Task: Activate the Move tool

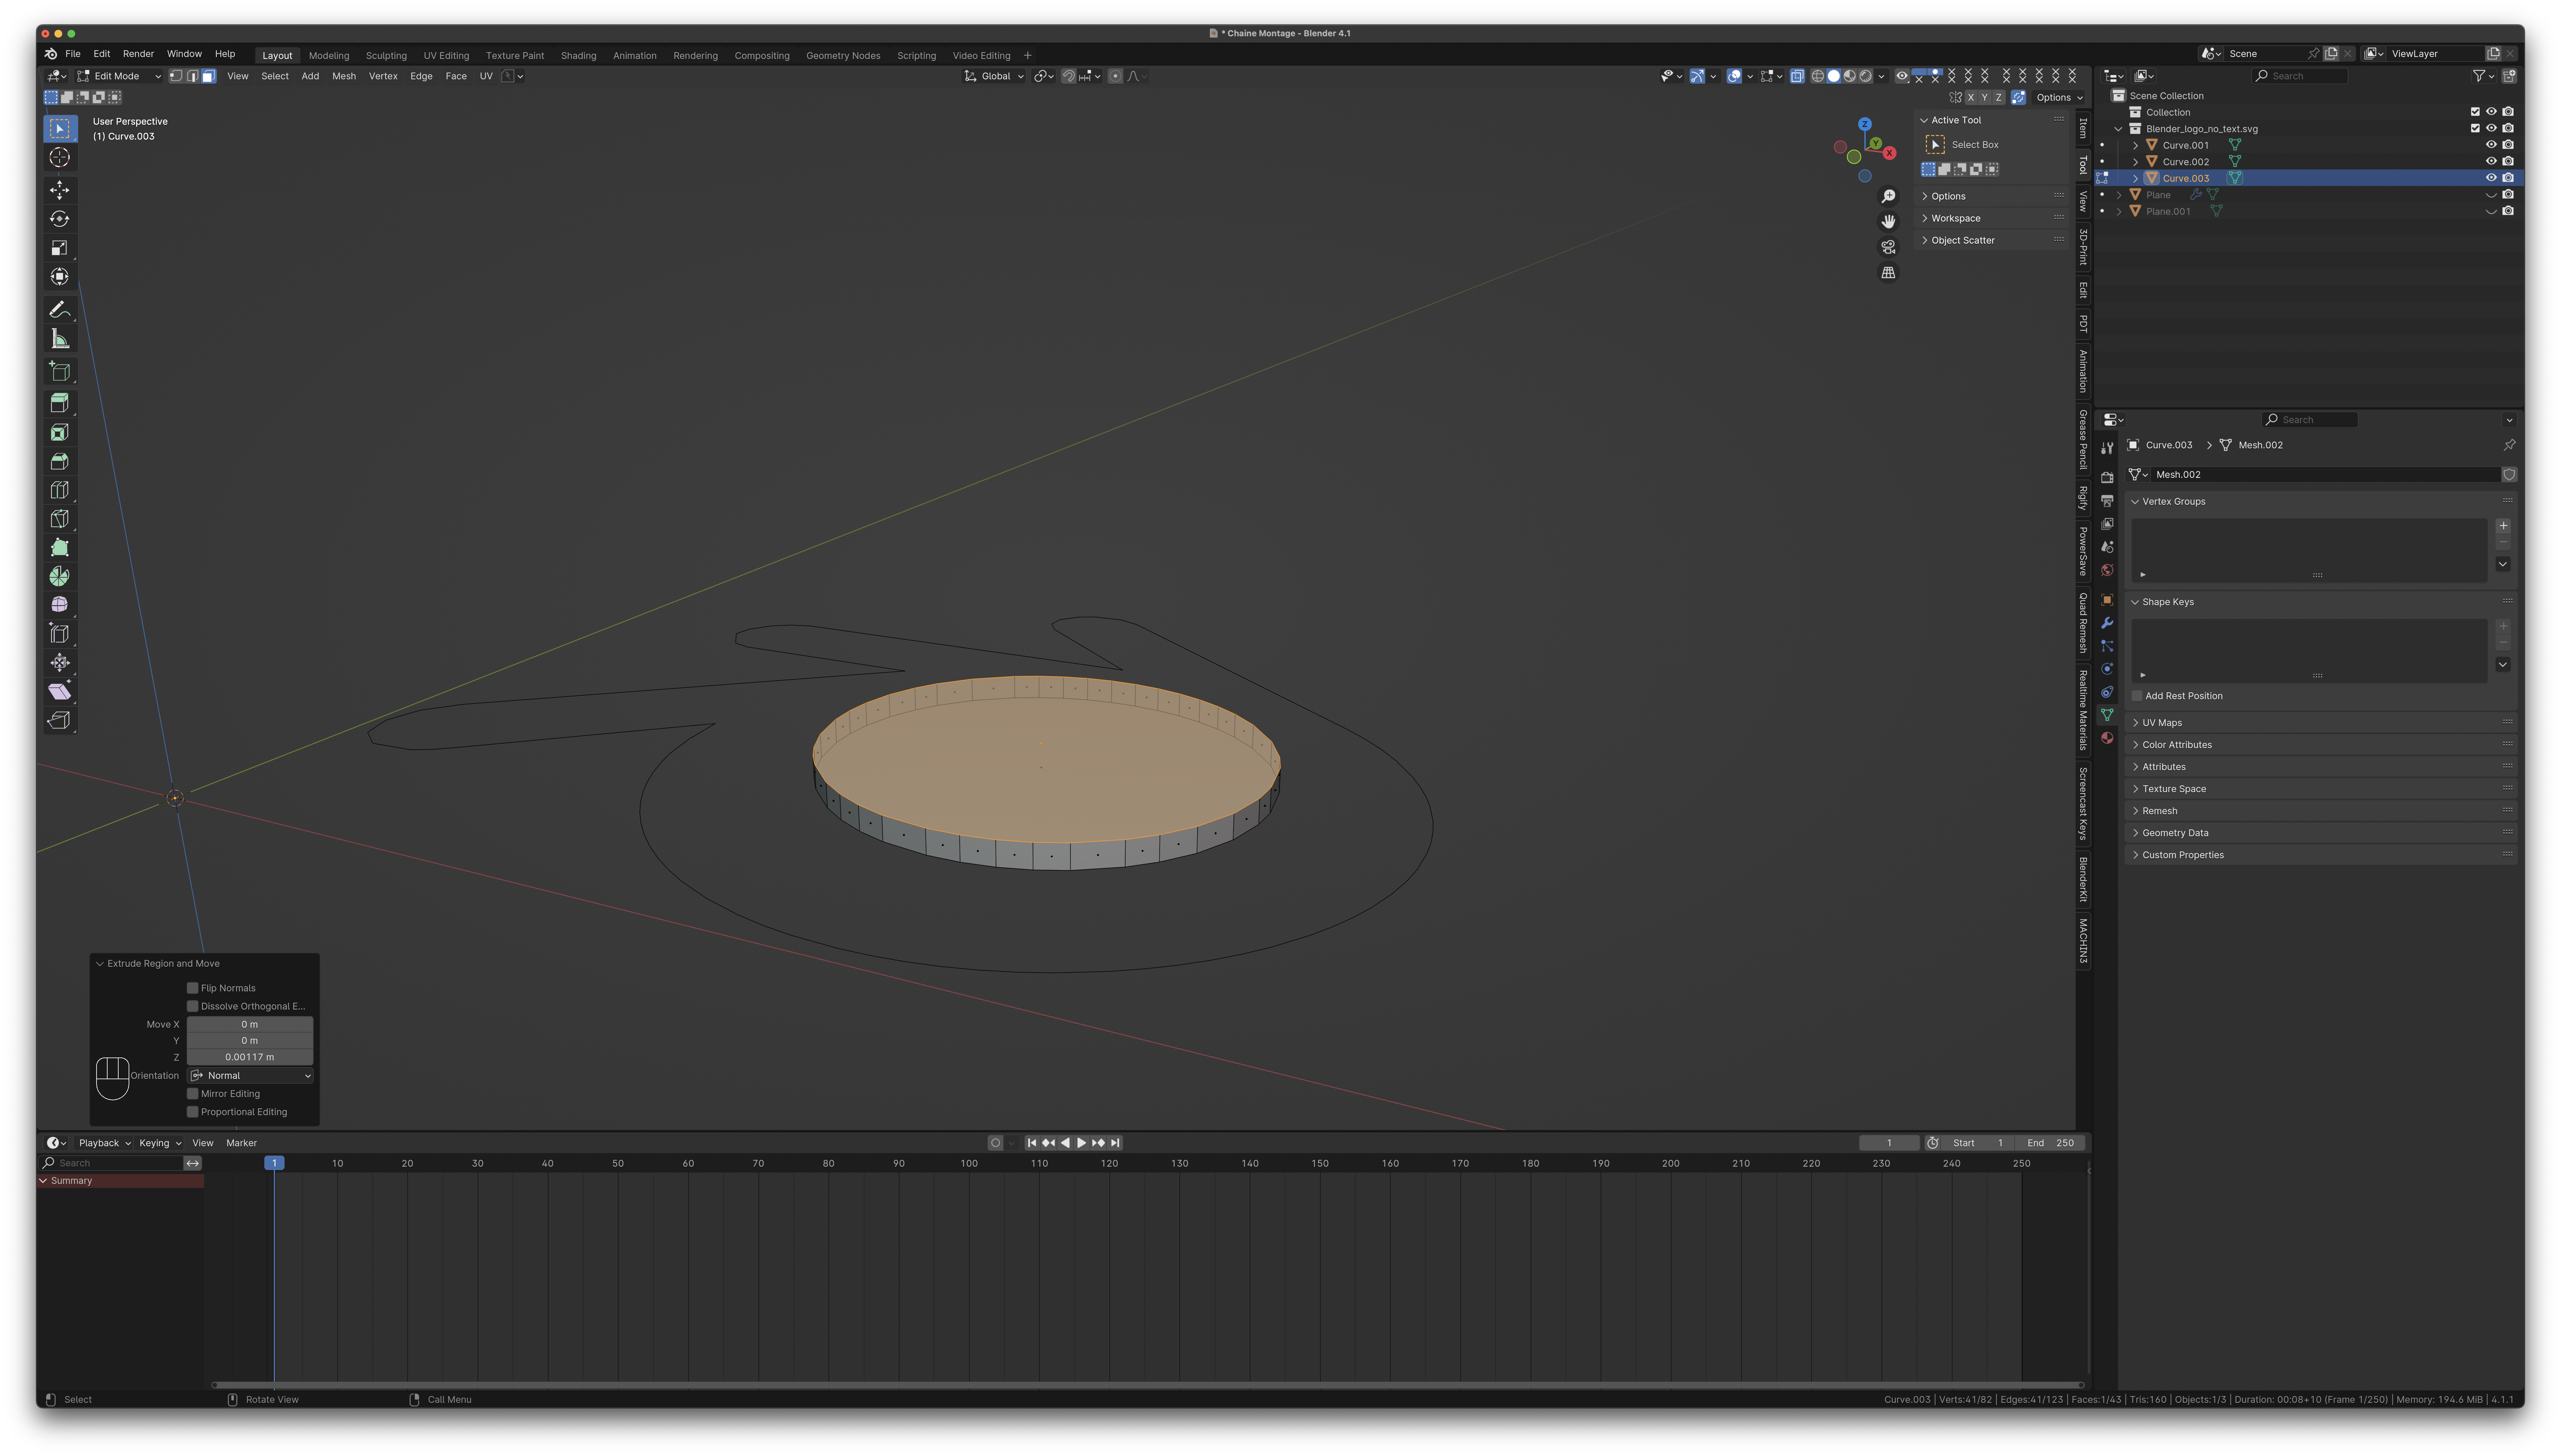Action: pos(60,190)
